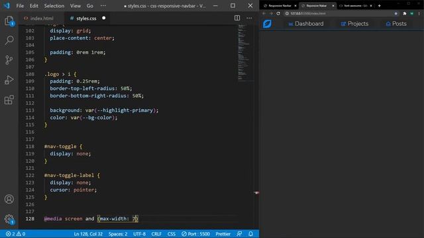
Task: Open the Manage gear icon
Action: [9, 219]
